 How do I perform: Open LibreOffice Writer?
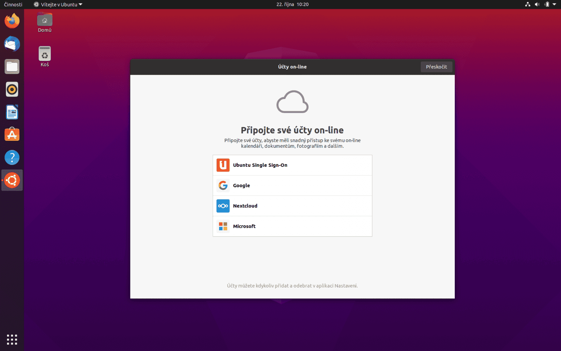click(x=12, y=112)
